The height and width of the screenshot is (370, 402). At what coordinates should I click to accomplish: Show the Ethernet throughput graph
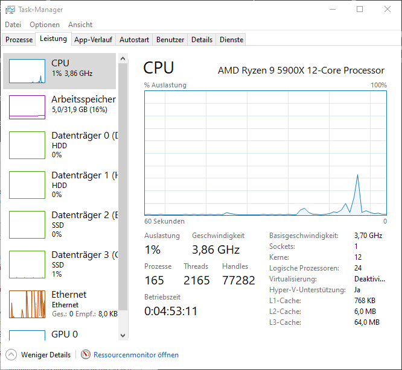click(27, 304)
